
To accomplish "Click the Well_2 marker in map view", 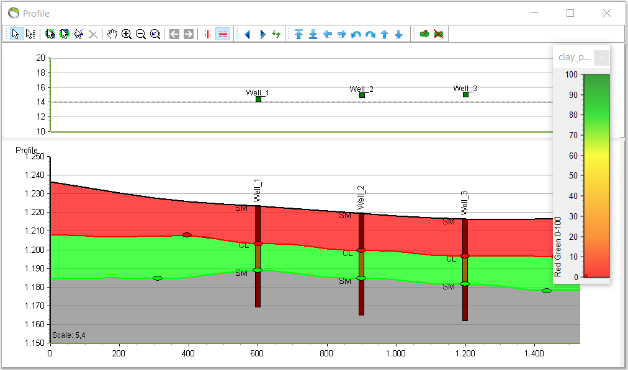I will (362, 95).
